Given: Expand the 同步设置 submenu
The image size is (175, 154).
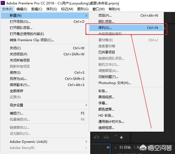Looking at the screenshot, I should click(x=45, y=105).
